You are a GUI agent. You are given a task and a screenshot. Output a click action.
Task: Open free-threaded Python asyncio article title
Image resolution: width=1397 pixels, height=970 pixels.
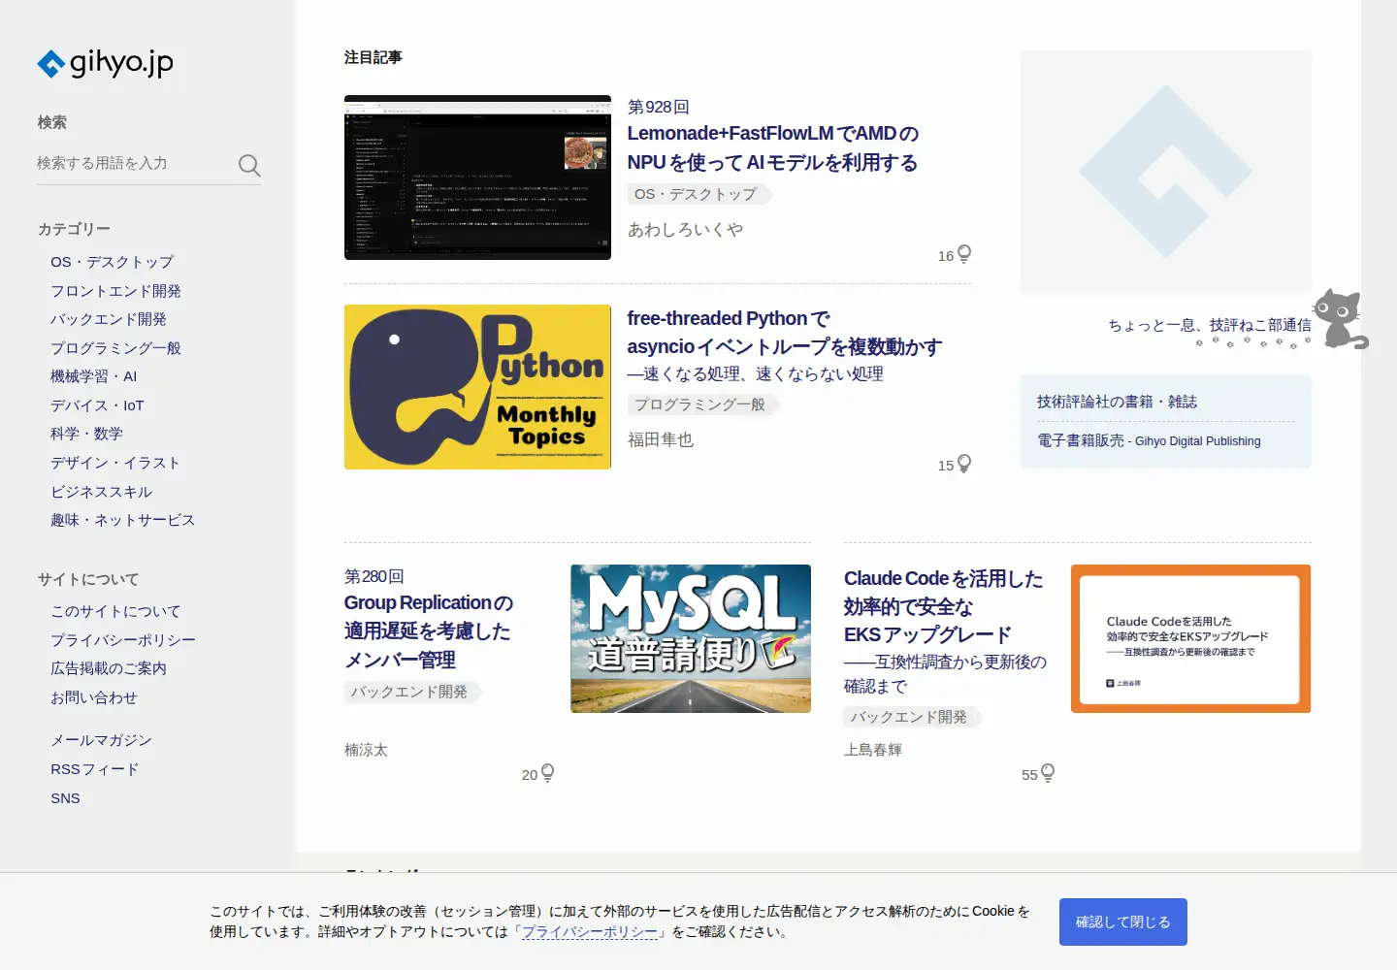tap(784, 333)
